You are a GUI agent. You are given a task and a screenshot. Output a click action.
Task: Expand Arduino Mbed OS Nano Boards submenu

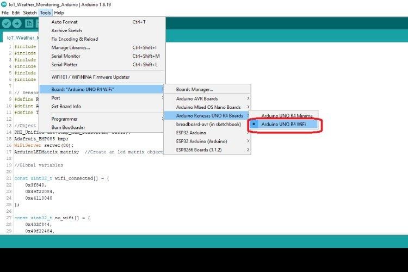click(x=207, y=107)
